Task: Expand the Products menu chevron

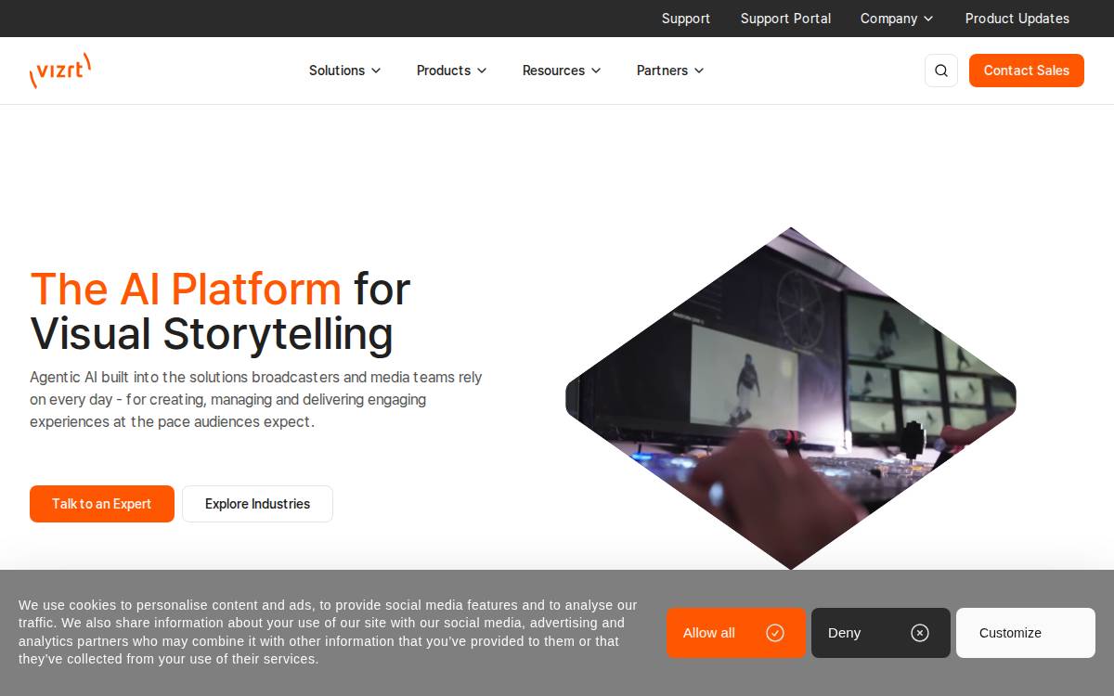Action: (482, 71)
